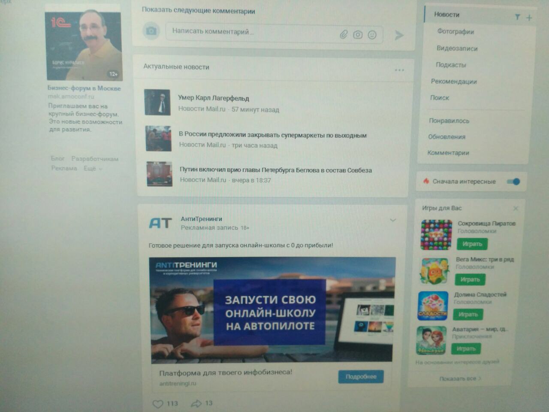Viewport: 549px width, 412px height.
Task: Close the Игры для Вас block
Action: (x=516, y=209)
